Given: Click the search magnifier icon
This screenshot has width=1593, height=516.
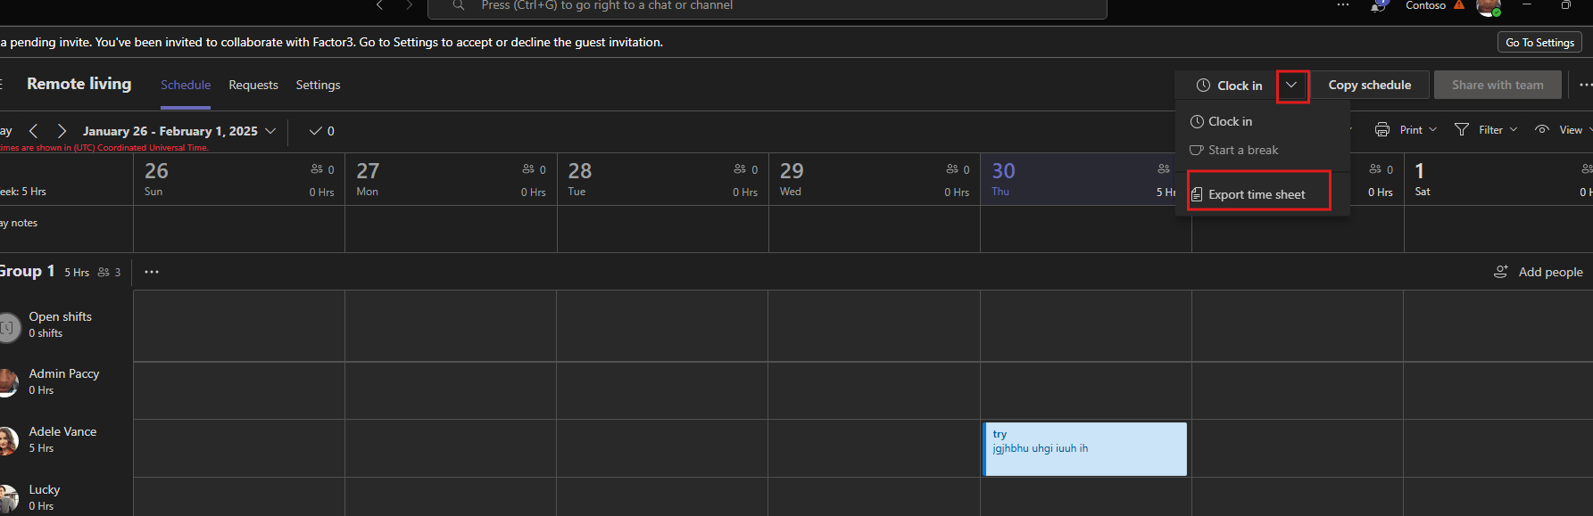Looking at the screenshot, I should [x=459, y=5].
